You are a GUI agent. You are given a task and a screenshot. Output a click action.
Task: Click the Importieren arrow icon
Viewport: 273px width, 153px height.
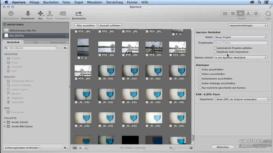[28, 14]
